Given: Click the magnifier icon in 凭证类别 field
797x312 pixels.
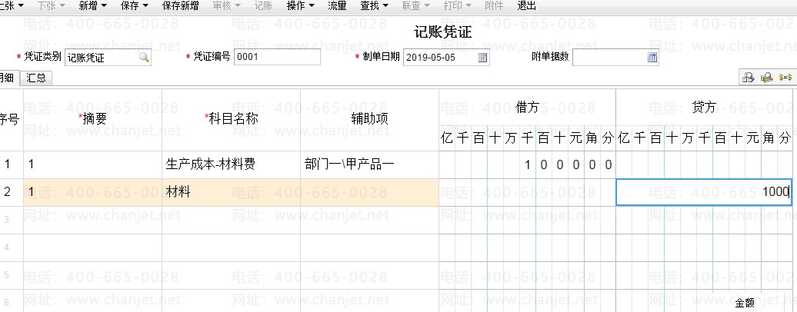Looking at the screenshot, I should [144, 58].
